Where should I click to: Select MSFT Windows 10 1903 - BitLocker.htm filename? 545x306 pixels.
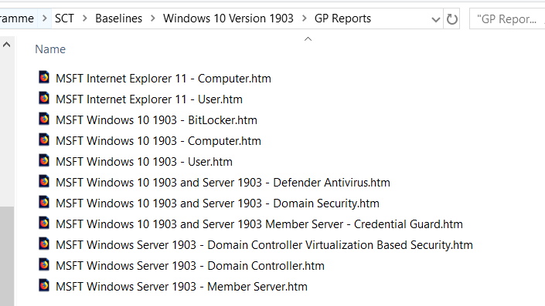[156, 120]
